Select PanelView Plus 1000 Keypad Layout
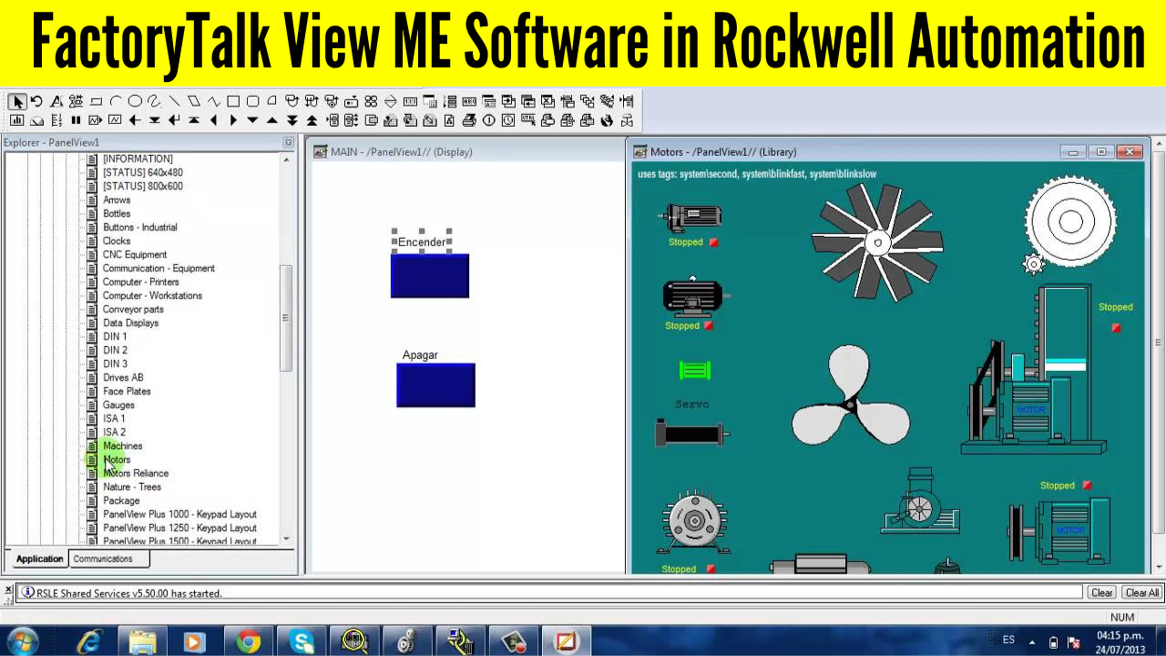Image resolution: width=1166 pixels, height=656 pixels. [x=179, y=514]
